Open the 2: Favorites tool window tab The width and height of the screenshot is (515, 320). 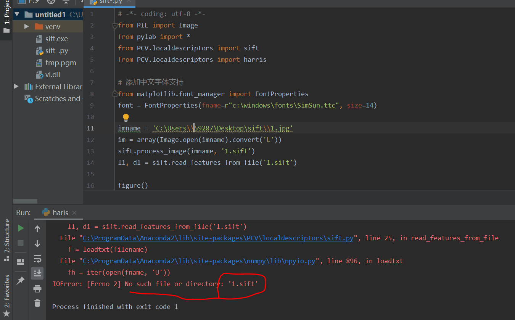click(6, 296)
